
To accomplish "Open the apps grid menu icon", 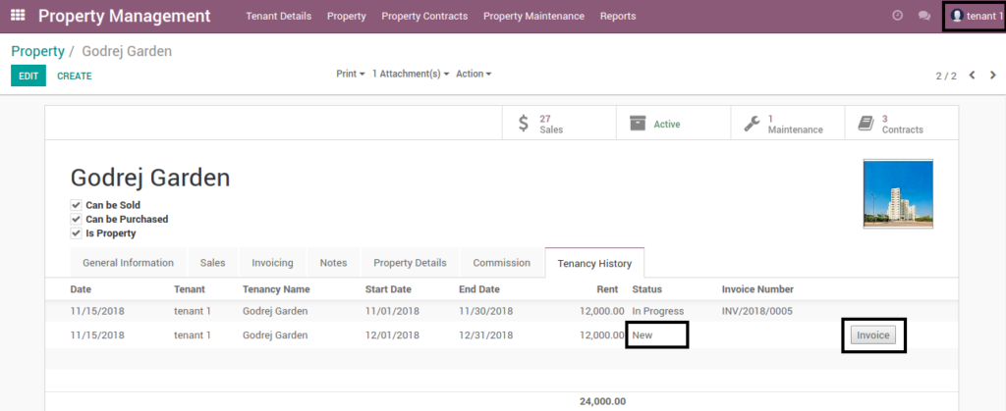I will point(18,16).
